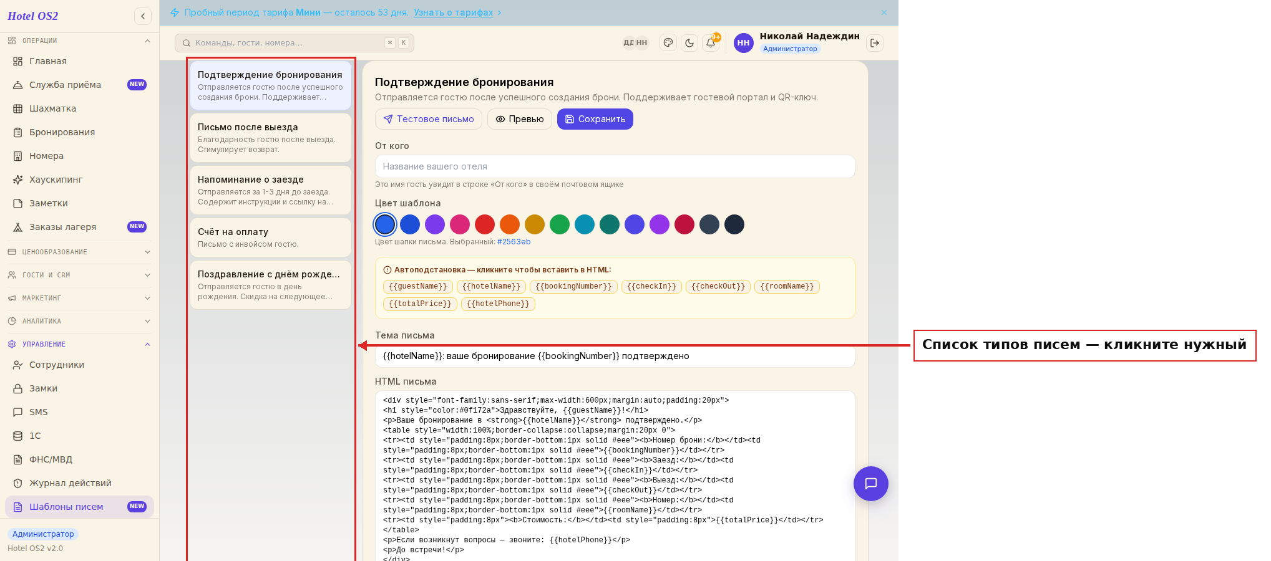Close the trial period banner

(884, 12)
